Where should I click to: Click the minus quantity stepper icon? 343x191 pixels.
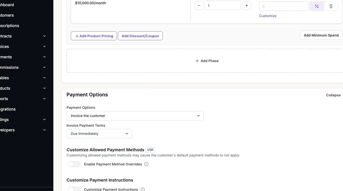199,6
